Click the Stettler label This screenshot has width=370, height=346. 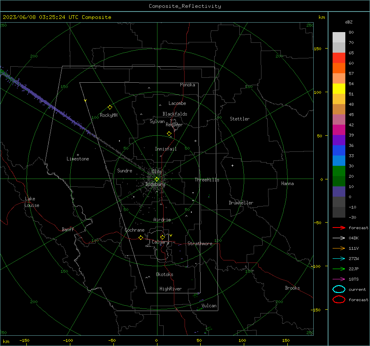click(x=240, y=119)
